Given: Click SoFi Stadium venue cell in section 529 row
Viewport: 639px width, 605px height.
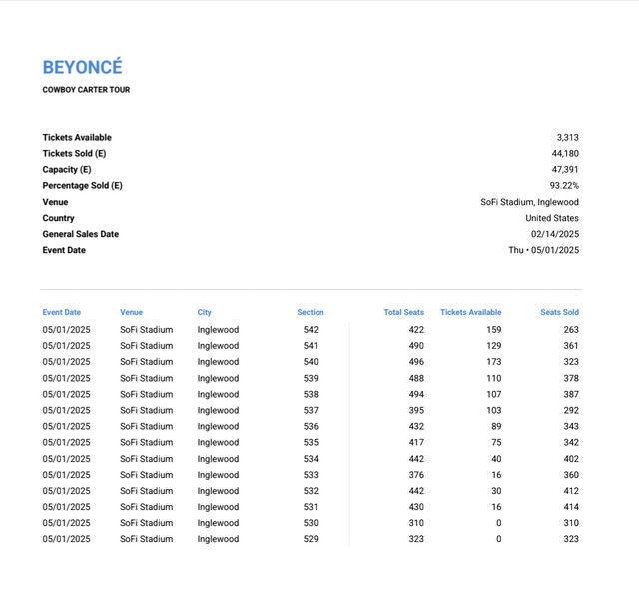Looking at the screenshot, I should [147, 539].
